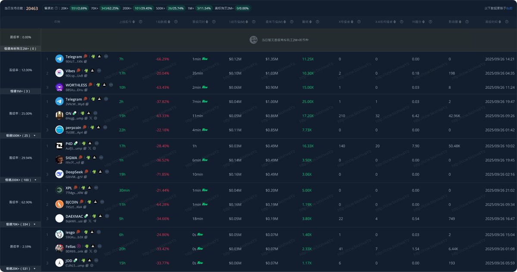517x272 pixels.
Task: Open the perpcoin token name link
Action: (x=73, y=127)
